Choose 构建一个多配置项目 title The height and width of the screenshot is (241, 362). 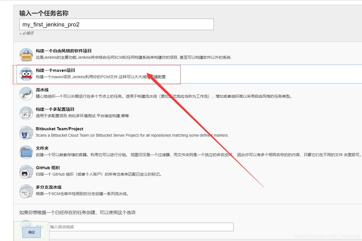(55, 109)
